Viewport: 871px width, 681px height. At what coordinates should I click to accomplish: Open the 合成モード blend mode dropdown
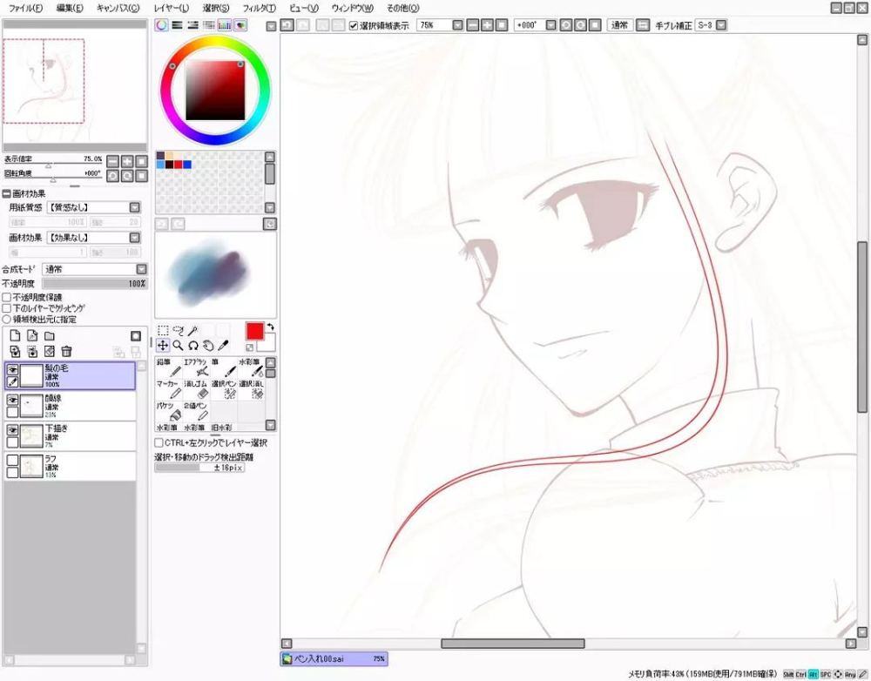pos(94,269)
